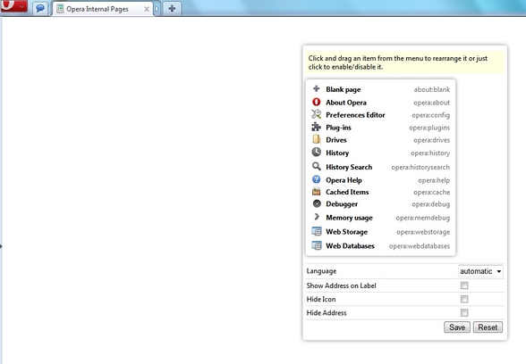
Task: Click the Memory usage arrow icon
Action: click(317, 217)
